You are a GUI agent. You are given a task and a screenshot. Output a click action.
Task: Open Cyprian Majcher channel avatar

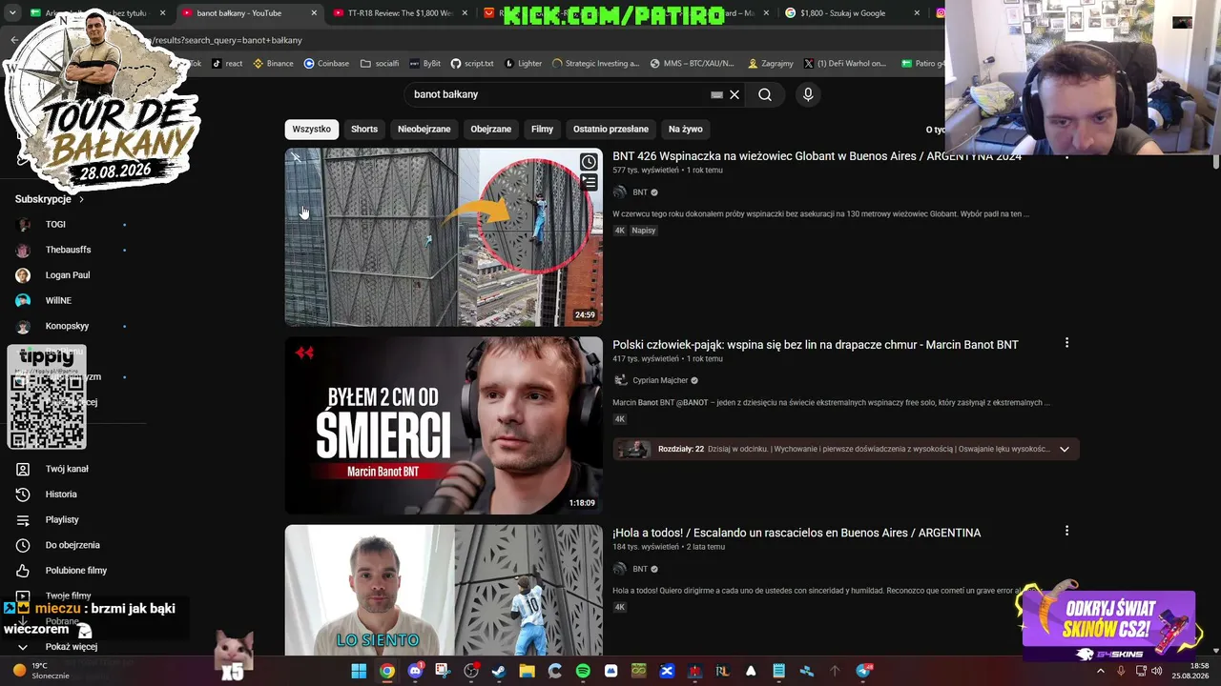(x=620, y=380)
